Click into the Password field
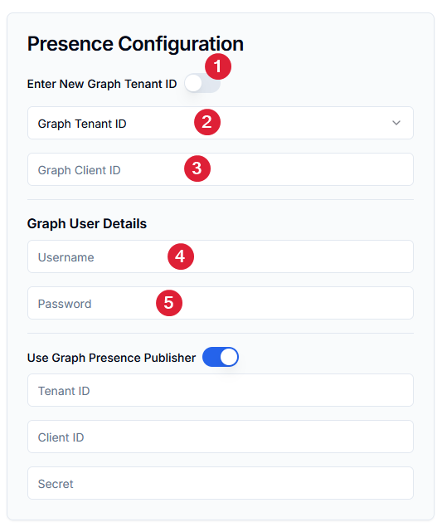The height and width of the screenshot is (532, 442). [221, 303]
